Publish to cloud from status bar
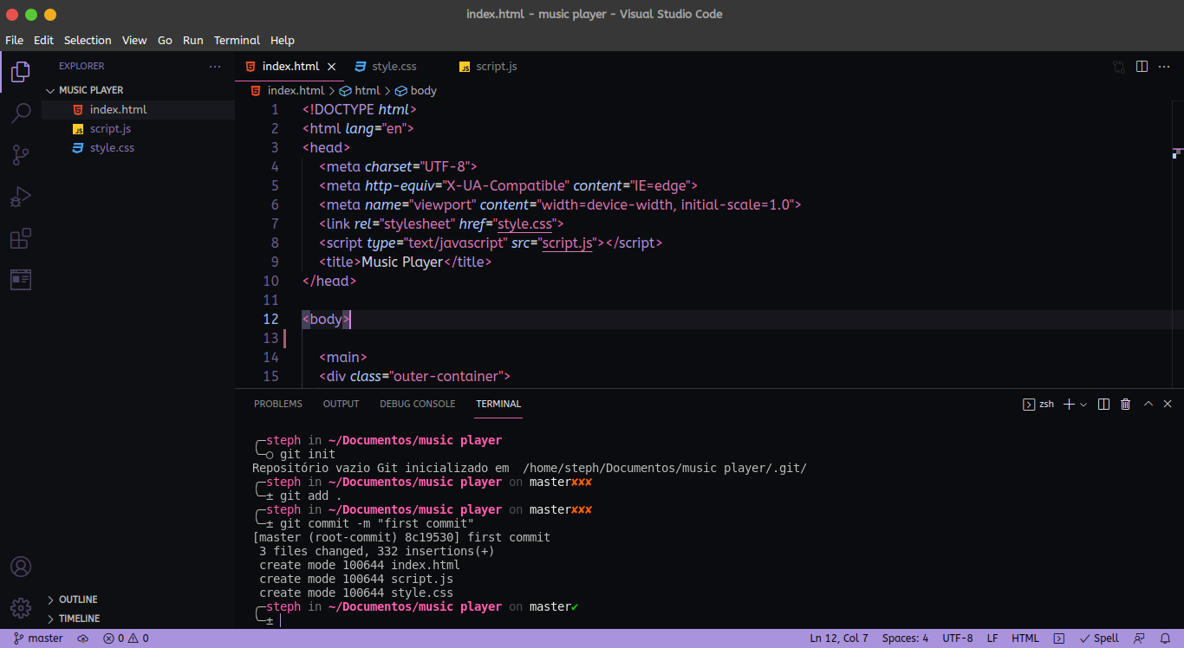1184x648 pixels. [x=83, y=638]
